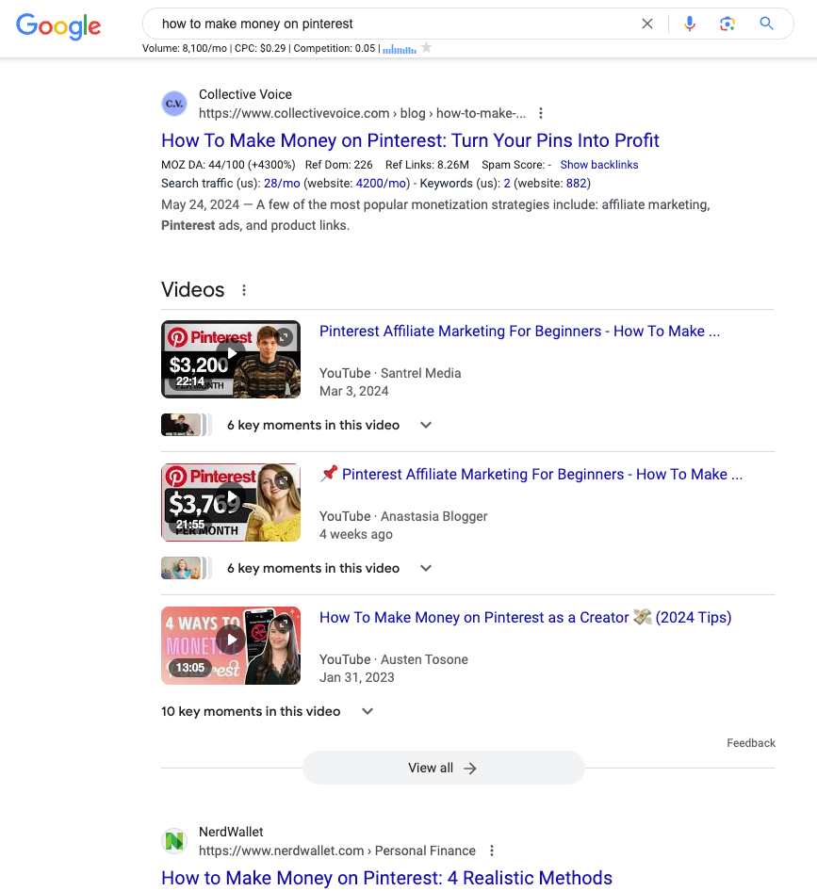Click the Collective Voice site name

(245, 94)
